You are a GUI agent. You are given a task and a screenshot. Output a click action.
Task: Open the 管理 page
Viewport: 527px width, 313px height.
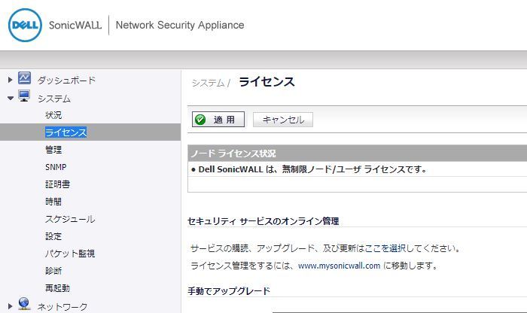click(53, 150)
